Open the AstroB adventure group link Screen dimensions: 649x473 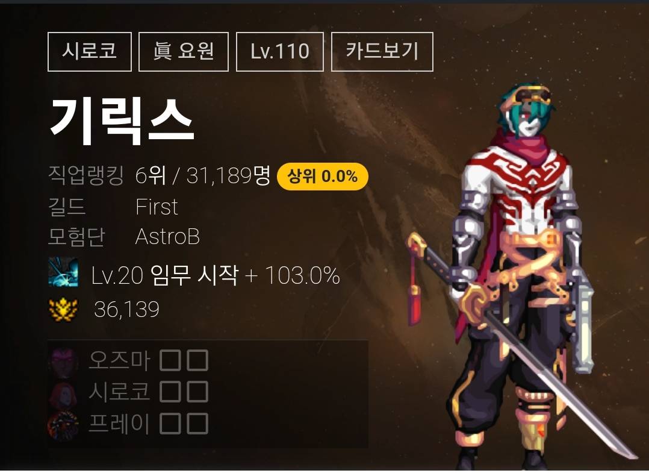pos(167,237)
